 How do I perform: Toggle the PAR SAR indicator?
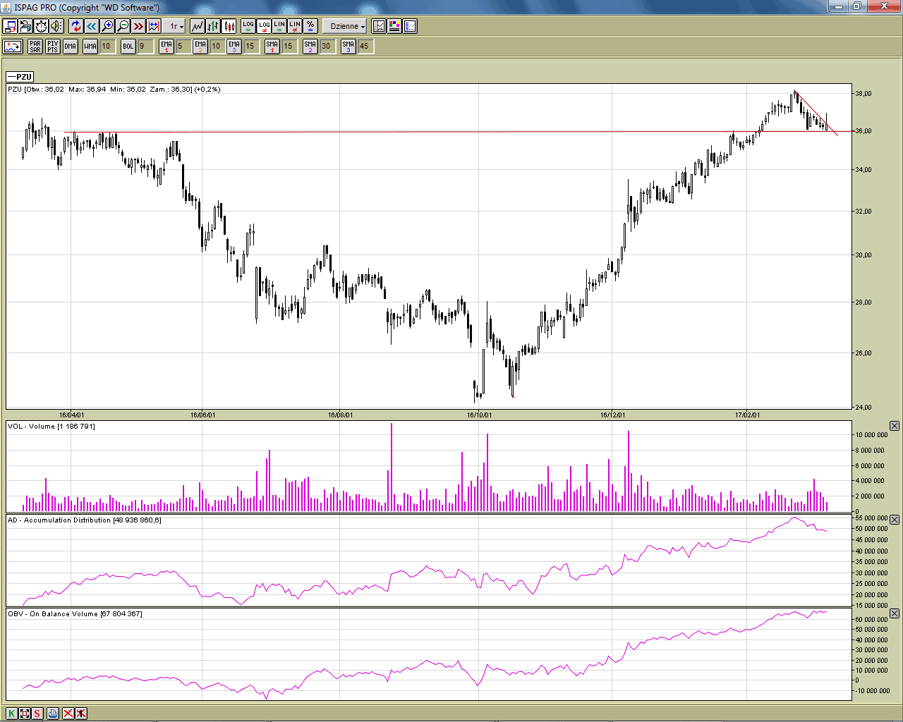tap(35, 47)
